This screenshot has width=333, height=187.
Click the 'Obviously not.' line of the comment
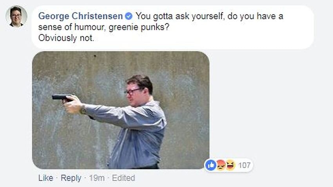66,38
